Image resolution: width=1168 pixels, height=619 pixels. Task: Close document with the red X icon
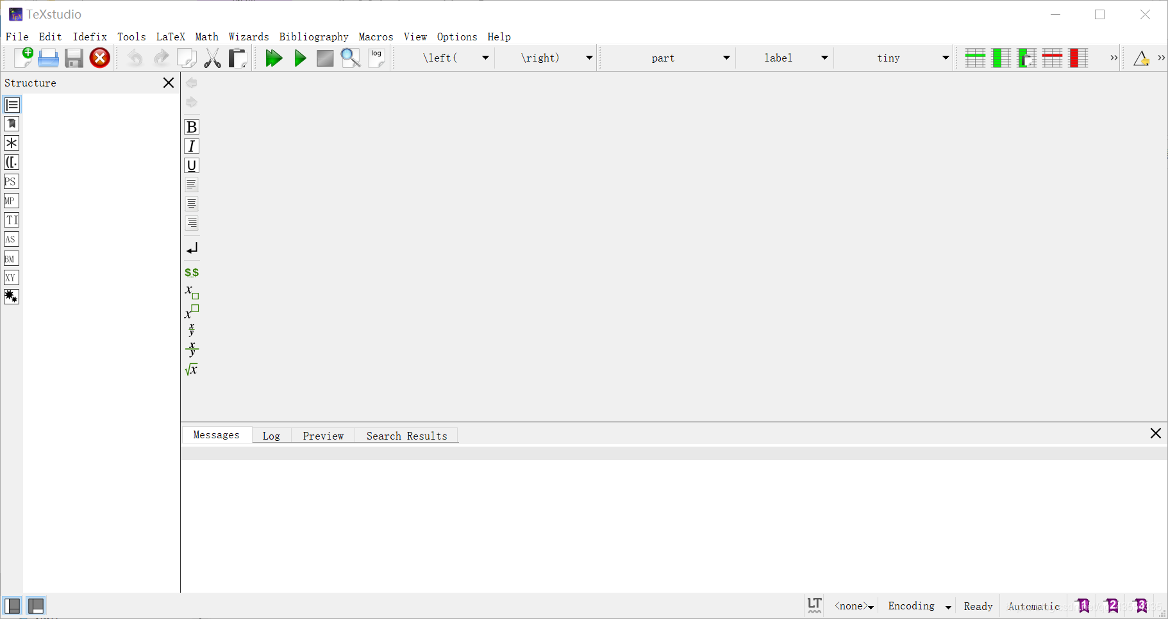click(x=100, y=58)
